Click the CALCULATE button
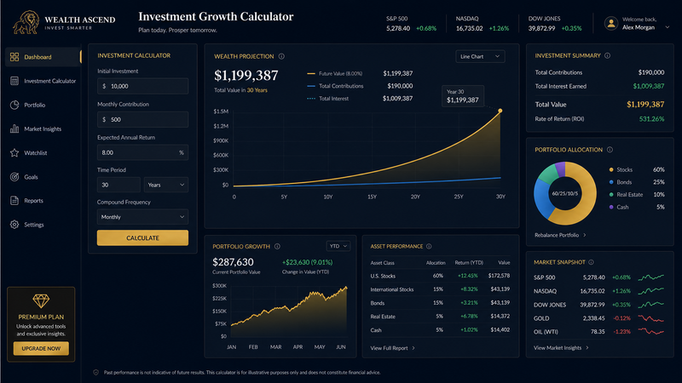 click(x=142, y=238)
